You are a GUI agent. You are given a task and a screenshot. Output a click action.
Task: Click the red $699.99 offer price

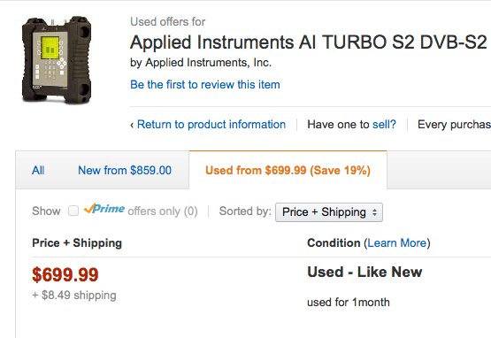coord(65,274)
